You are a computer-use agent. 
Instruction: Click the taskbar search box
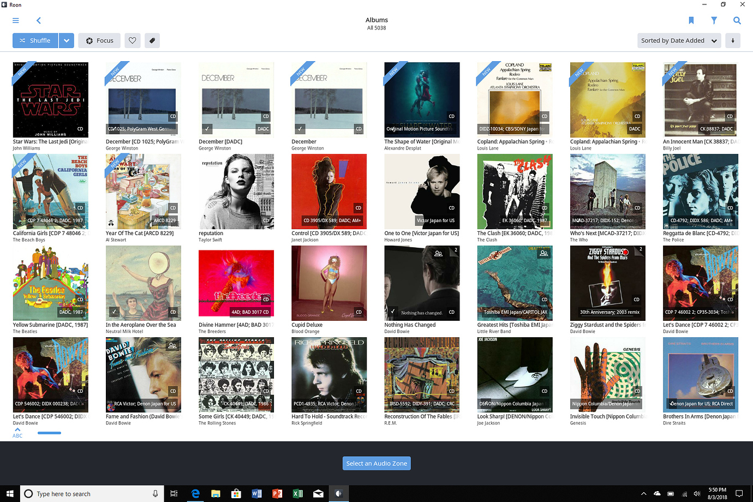pyautogui.click(x=93, y=493)
